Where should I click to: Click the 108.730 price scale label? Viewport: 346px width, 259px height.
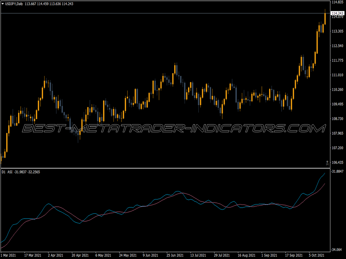click(338, 119)
